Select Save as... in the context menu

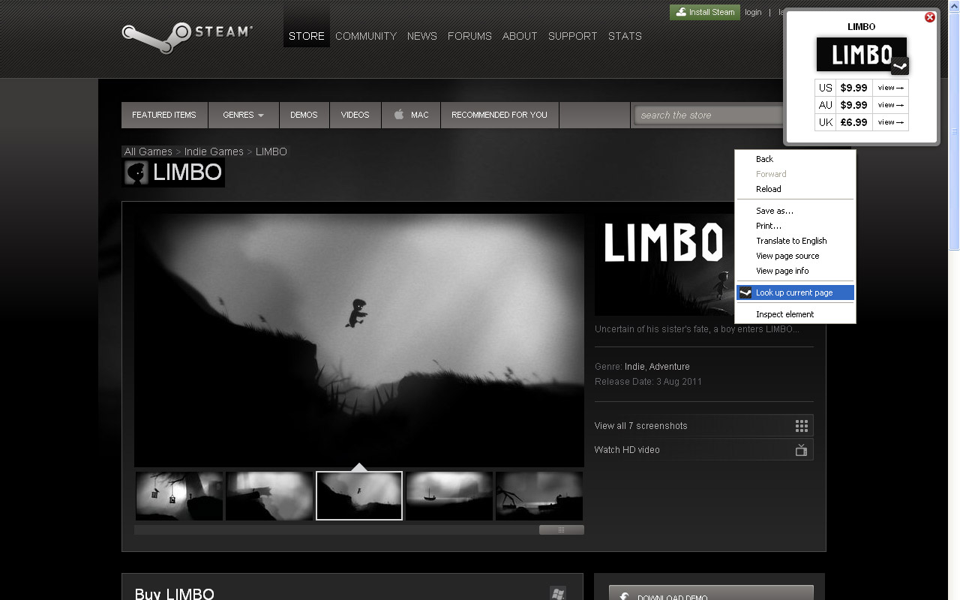(795, 211)
